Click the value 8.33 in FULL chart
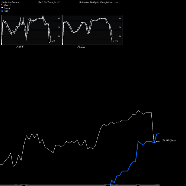 pos(115,41)
